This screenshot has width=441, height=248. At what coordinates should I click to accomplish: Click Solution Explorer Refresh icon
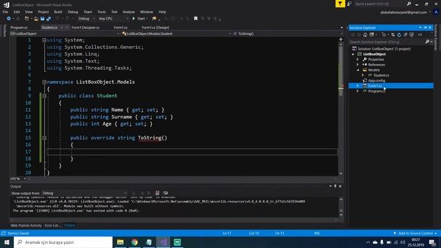[x=399, y=35]
